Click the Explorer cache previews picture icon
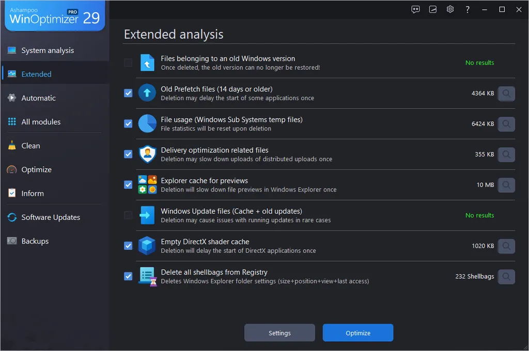Screen dimensions: 529x351 (x=147, y=184)
